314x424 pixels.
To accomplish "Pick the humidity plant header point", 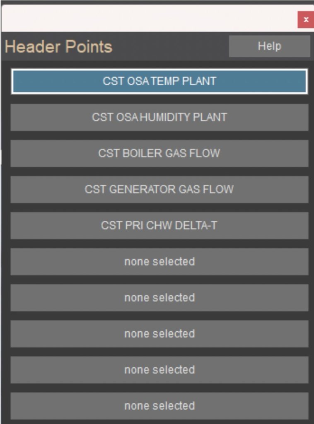I will (x=159, y=117).
